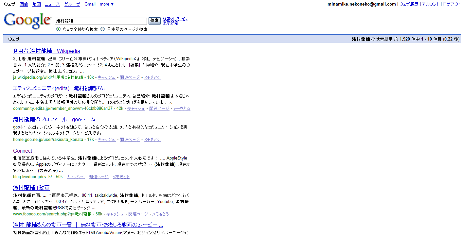Go to ニュース in top navigation
The height and width of the screenshot is (236, 464).
[52, 4]
